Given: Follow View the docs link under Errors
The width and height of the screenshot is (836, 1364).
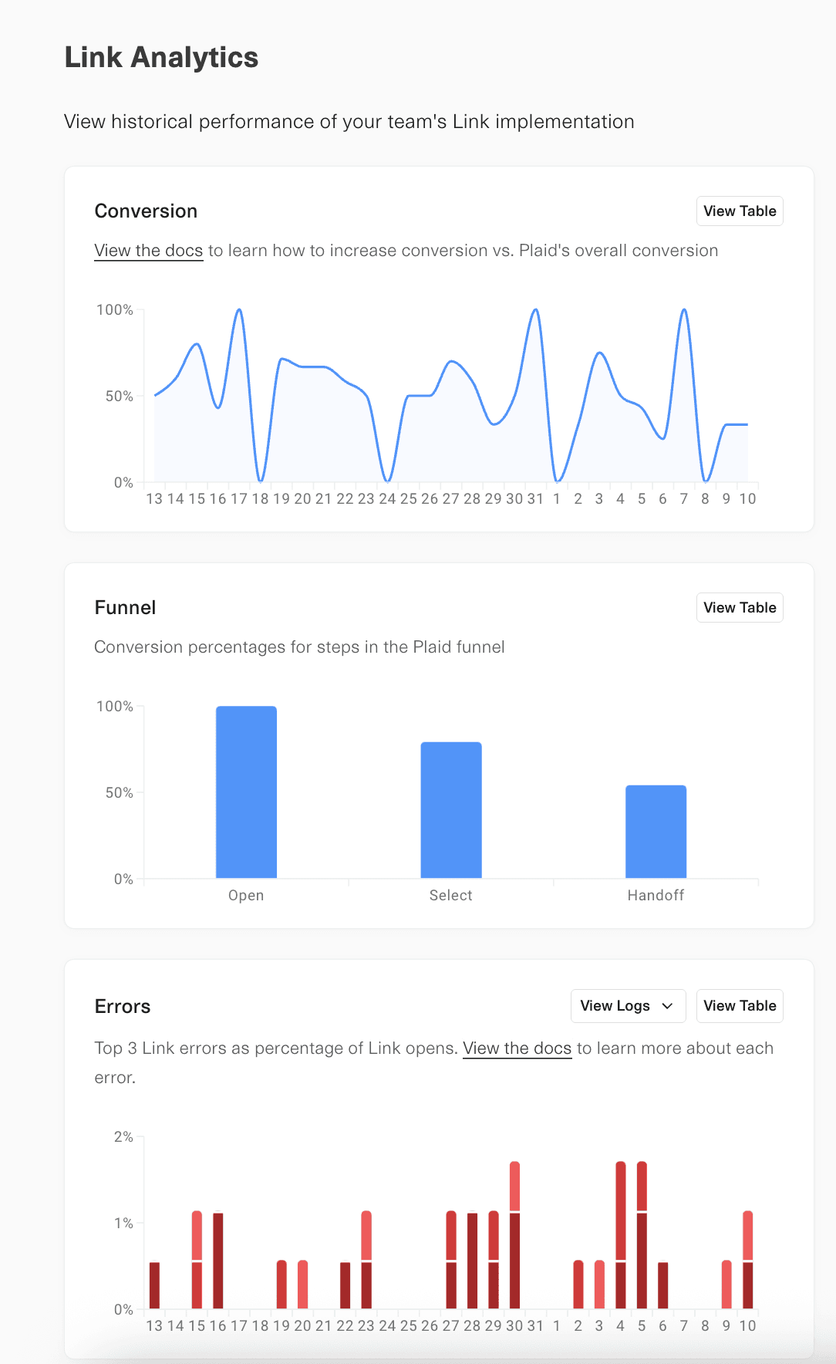Looking at the screenshot, I should point(517,1048).
